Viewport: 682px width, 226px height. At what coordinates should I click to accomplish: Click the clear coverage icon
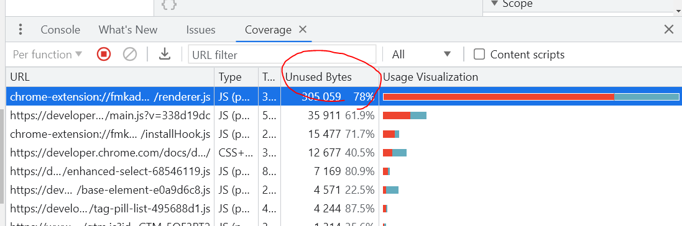pos(129,55)
